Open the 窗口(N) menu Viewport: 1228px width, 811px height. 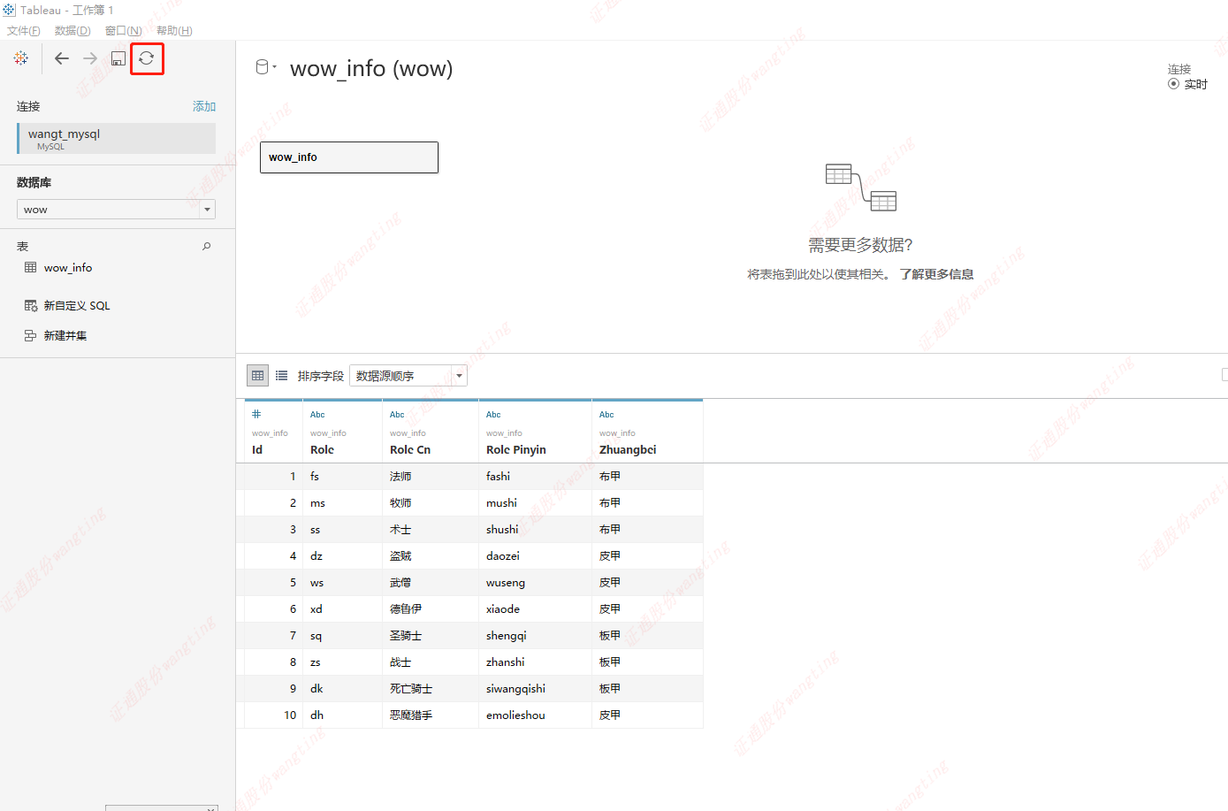124,30
